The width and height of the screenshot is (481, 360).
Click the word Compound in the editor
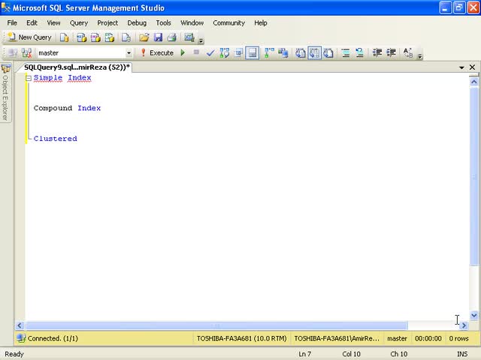coord(53,108)
